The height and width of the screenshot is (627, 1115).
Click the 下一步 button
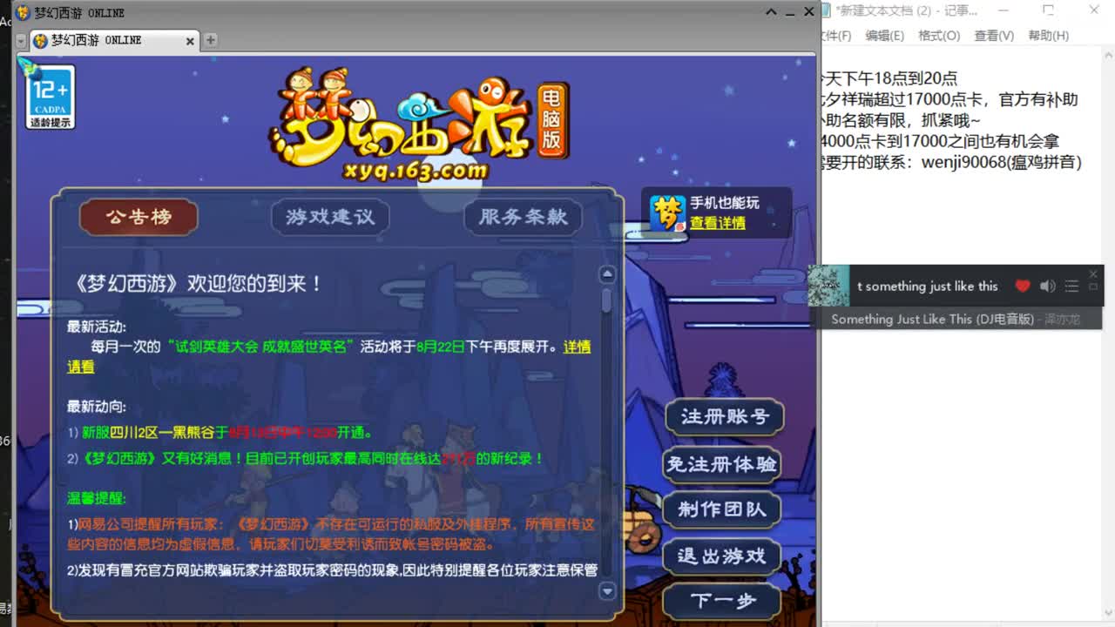(x=722, y=601)
